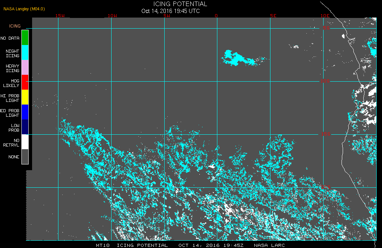Image resolution: width=382 pixels, height=248 pixels.
Task: Click the red MOG LIKELY legend swatch
Action: point(25,82)
